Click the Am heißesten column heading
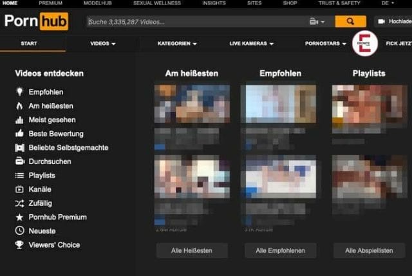This screenshot has height=276, width=412. [x=192, y=73]
